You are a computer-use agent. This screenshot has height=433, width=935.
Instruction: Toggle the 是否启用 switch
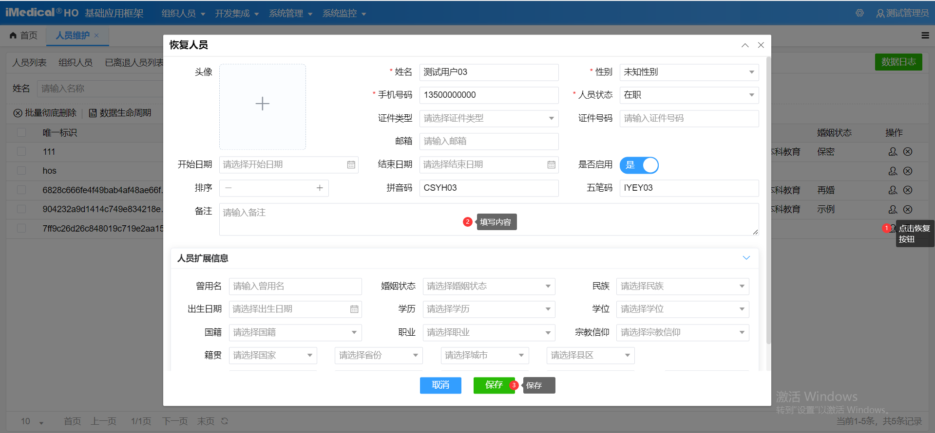click(x=639, y=165)
